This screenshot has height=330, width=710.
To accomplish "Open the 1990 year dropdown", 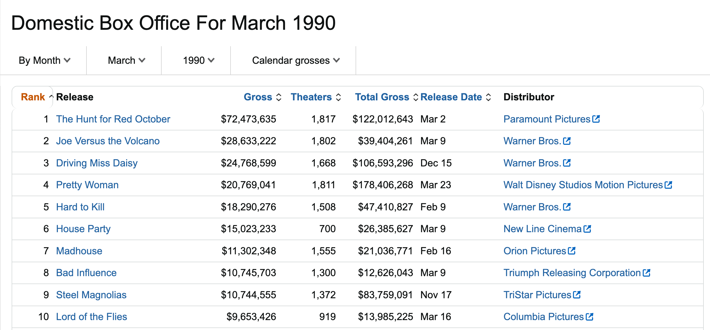I will pos(198,60).
